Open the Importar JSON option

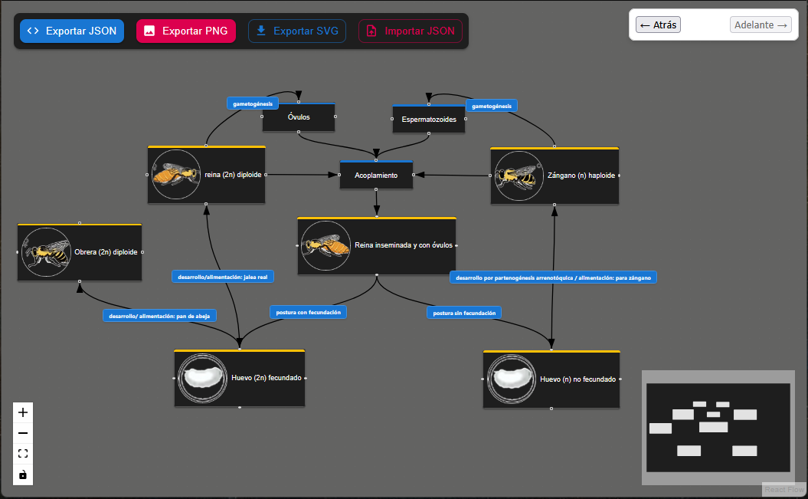[x=410, y=31]
